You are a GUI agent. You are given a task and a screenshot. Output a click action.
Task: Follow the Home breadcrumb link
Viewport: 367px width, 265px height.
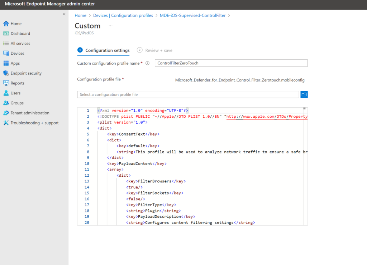pos(81,15)
